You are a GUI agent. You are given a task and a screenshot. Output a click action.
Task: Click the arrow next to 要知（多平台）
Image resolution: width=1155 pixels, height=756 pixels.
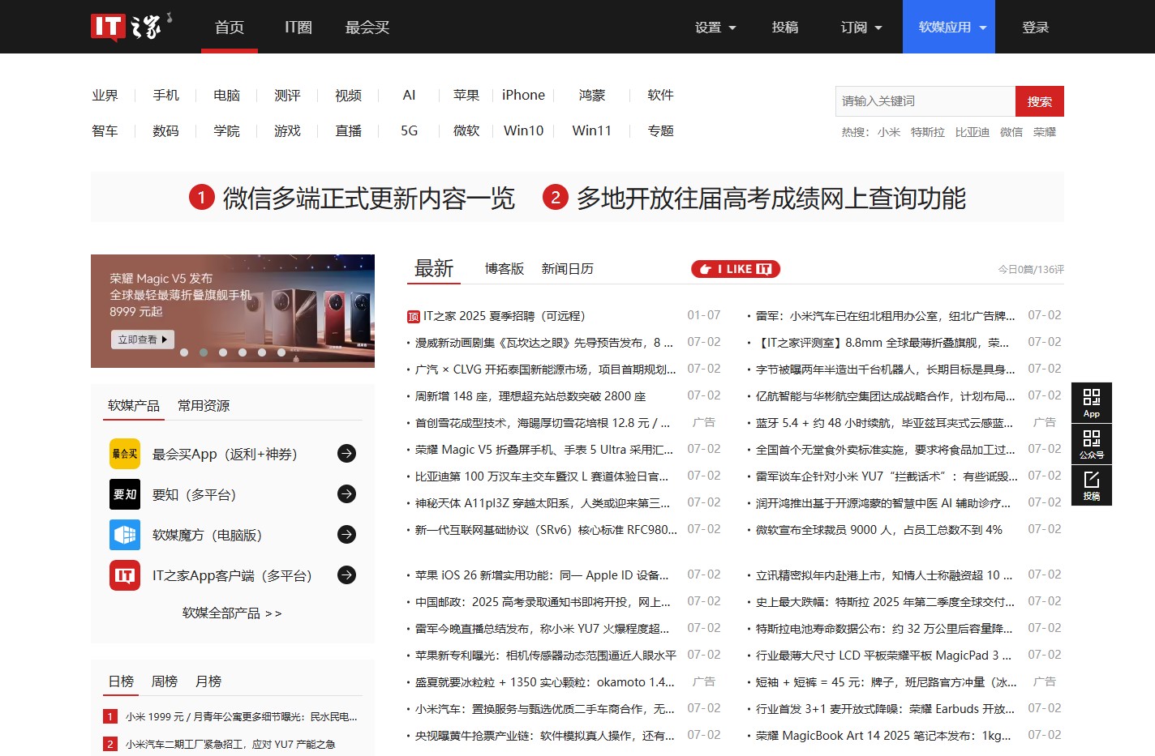(x=346, y=494)
